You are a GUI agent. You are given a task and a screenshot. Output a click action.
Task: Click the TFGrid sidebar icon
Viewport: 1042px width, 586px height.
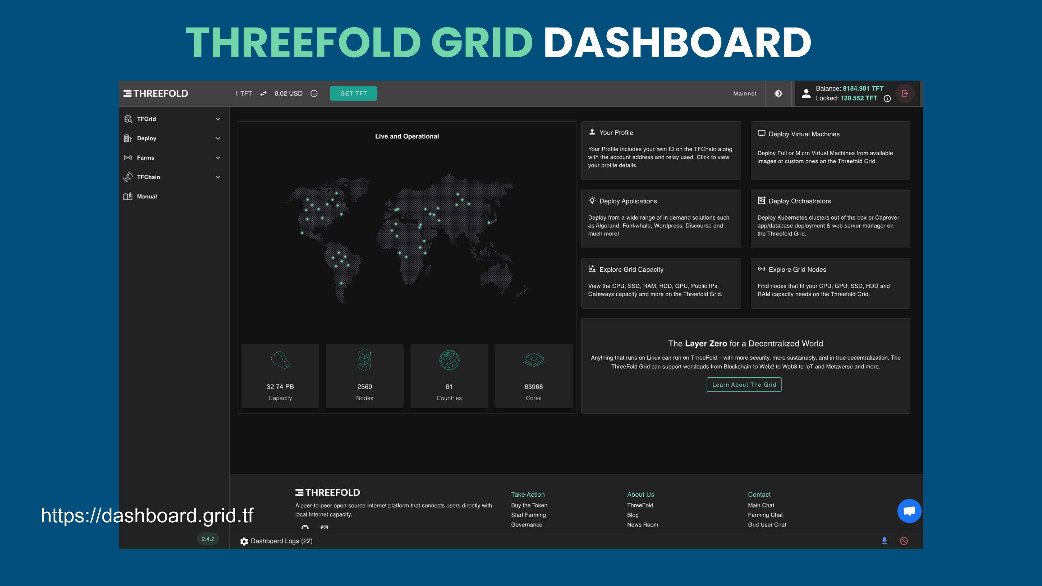pos(128,119)
